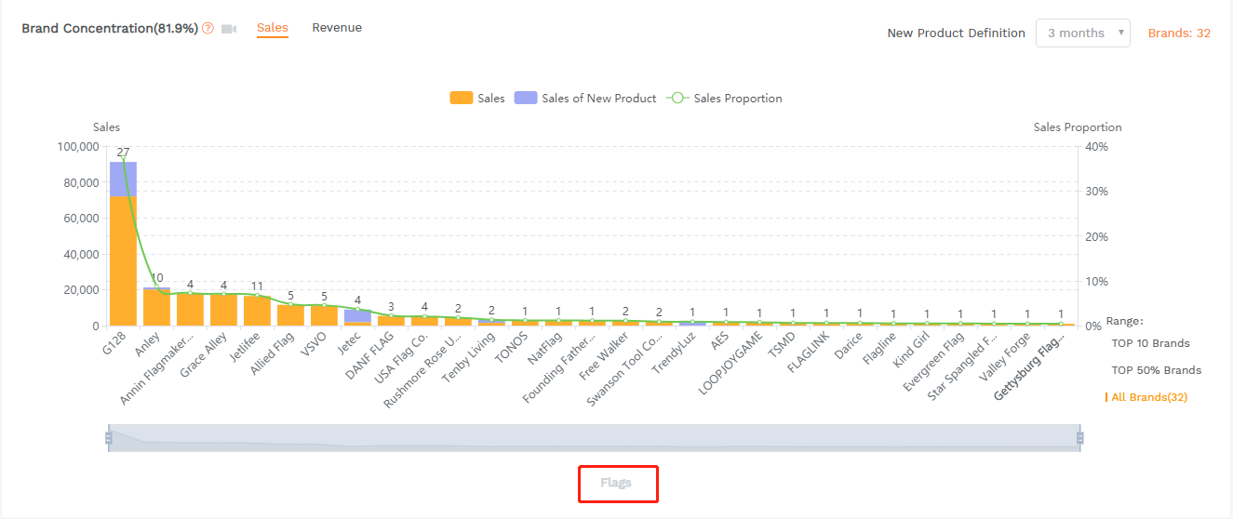1233x519 pixels.
Task: Switch to the Revenue tab
Action: click(337, 28)
